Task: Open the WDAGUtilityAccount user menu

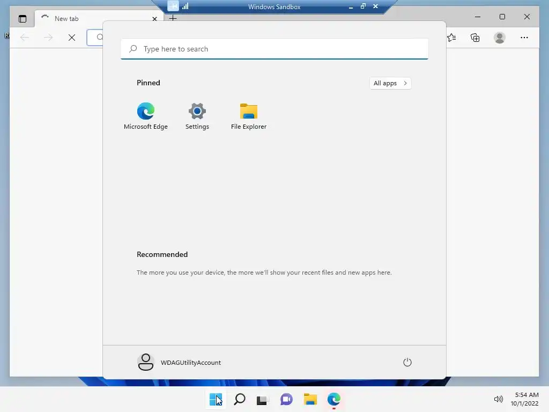Action: point(179,362)
